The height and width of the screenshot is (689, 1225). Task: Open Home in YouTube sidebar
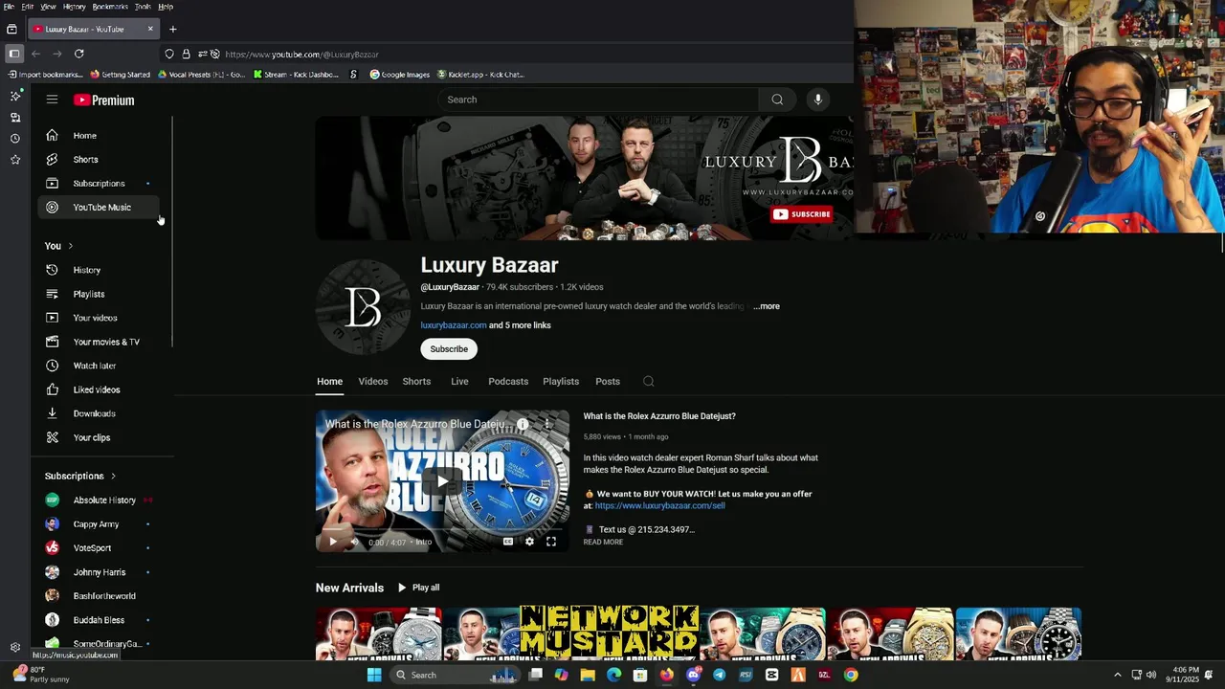100,136
